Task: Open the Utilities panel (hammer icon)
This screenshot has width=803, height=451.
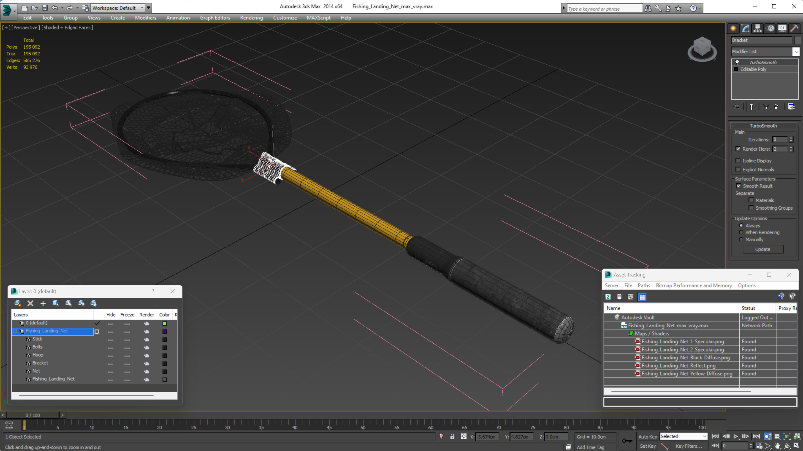Action: (x=794, y=28)
